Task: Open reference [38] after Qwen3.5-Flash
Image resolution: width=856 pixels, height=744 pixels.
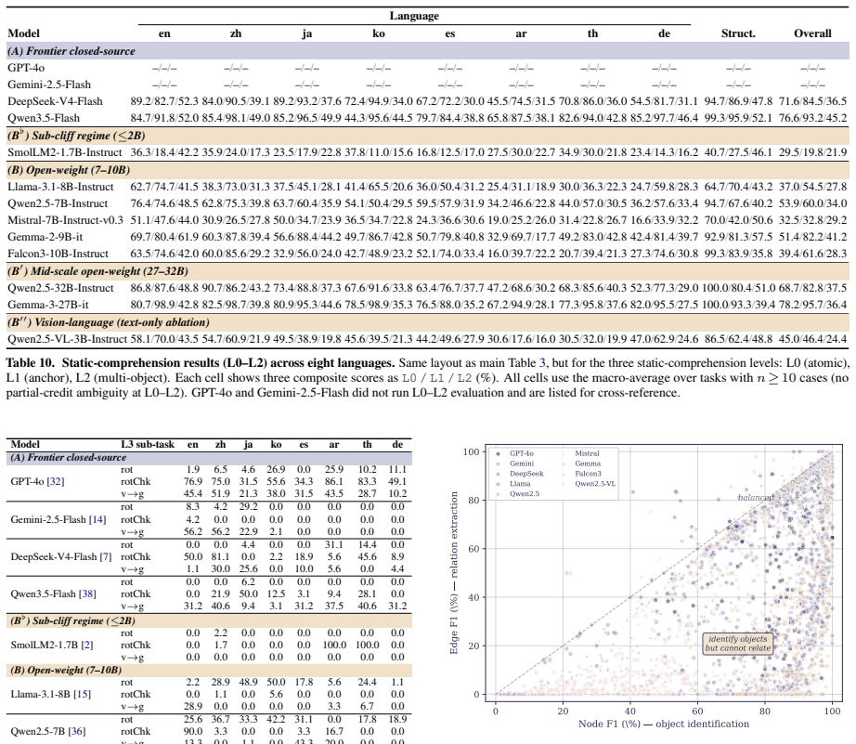Action: coord(87,594)
